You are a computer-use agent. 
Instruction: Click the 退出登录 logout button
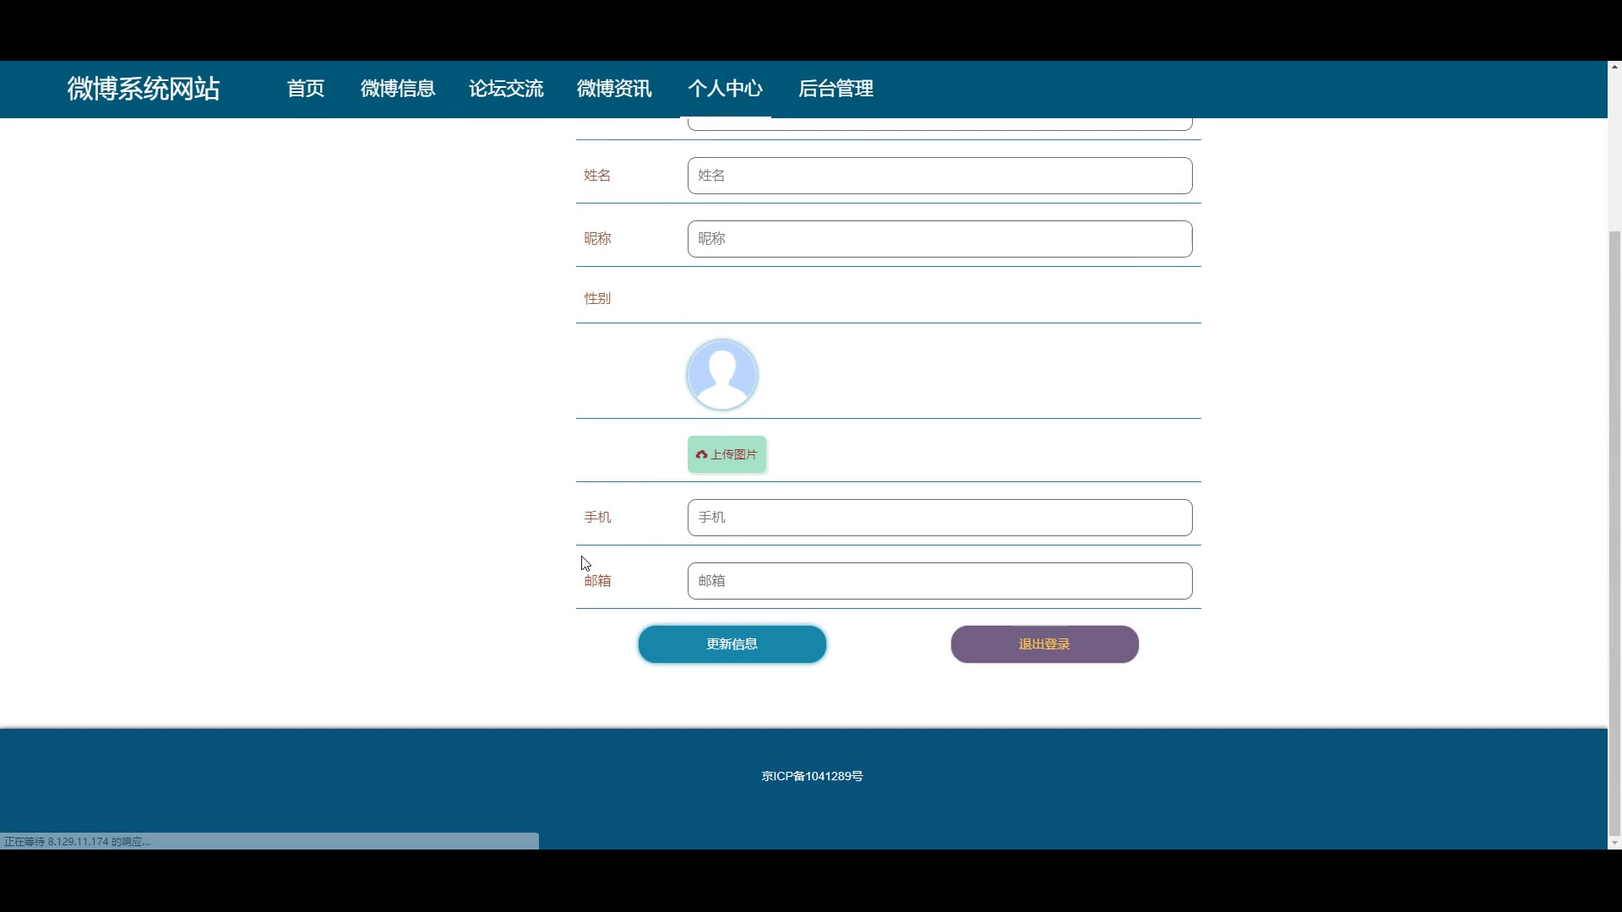coord(1044,644)
